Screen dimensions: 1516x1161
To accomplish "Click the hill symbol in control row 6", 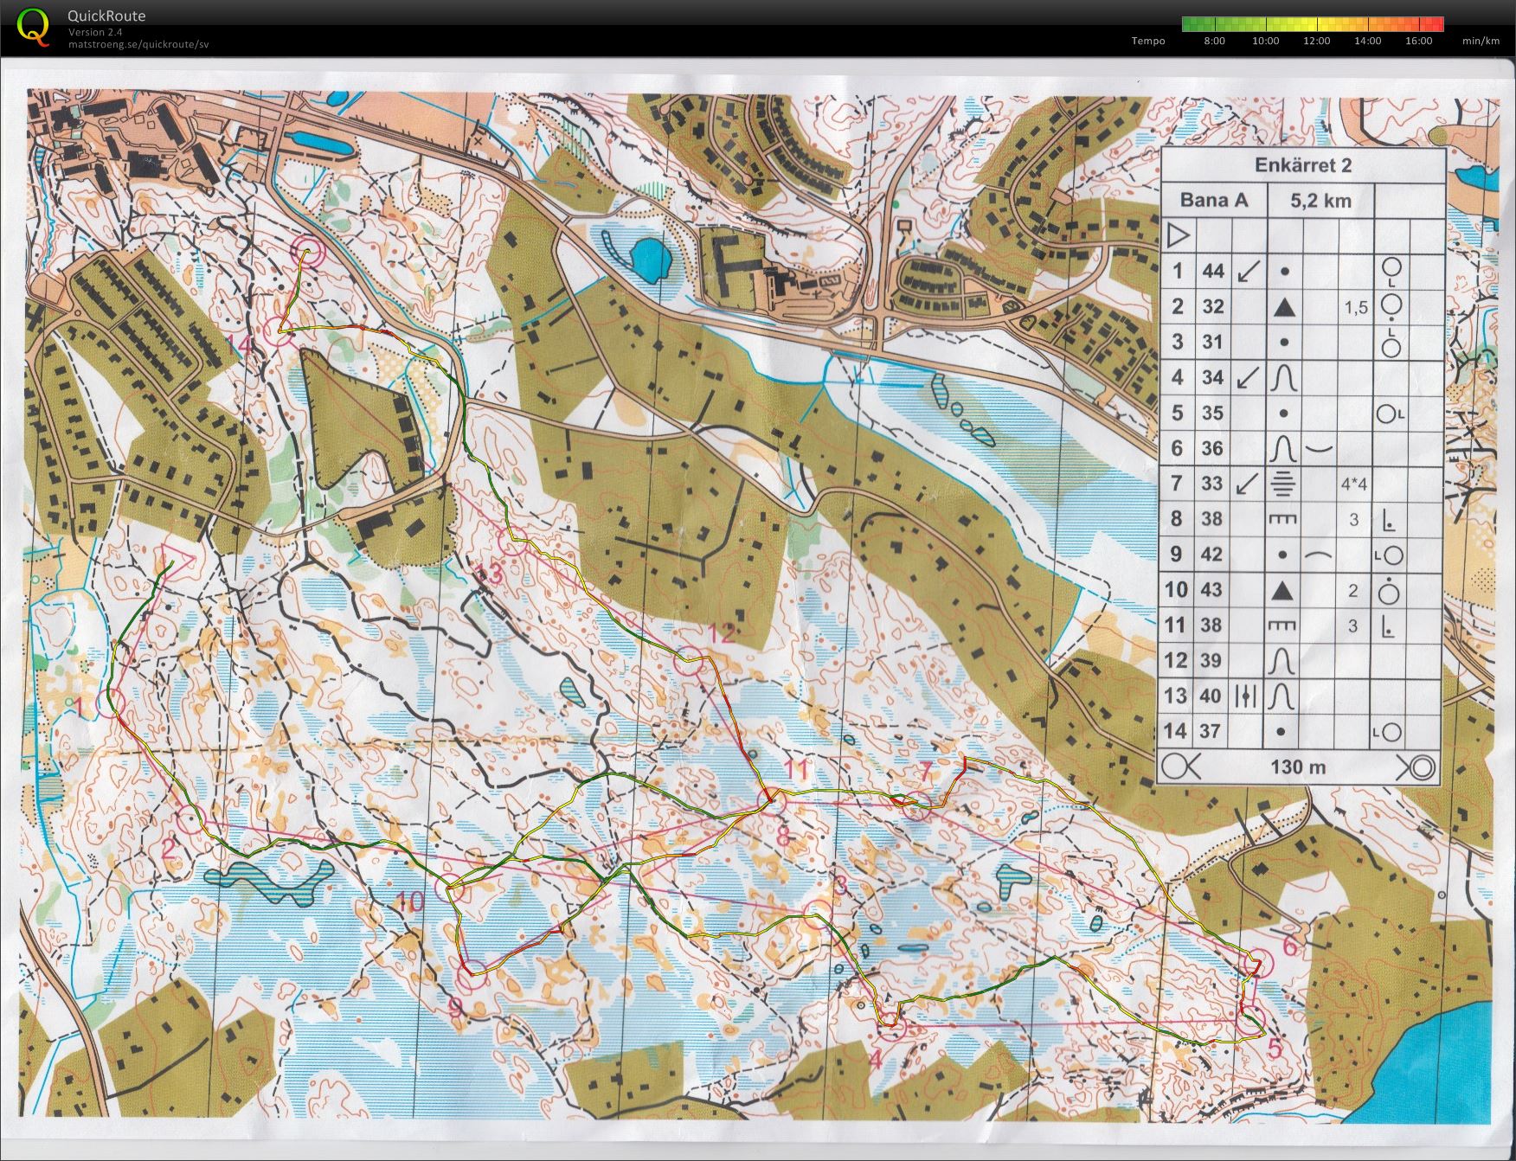I will [x=1284, y=448].
